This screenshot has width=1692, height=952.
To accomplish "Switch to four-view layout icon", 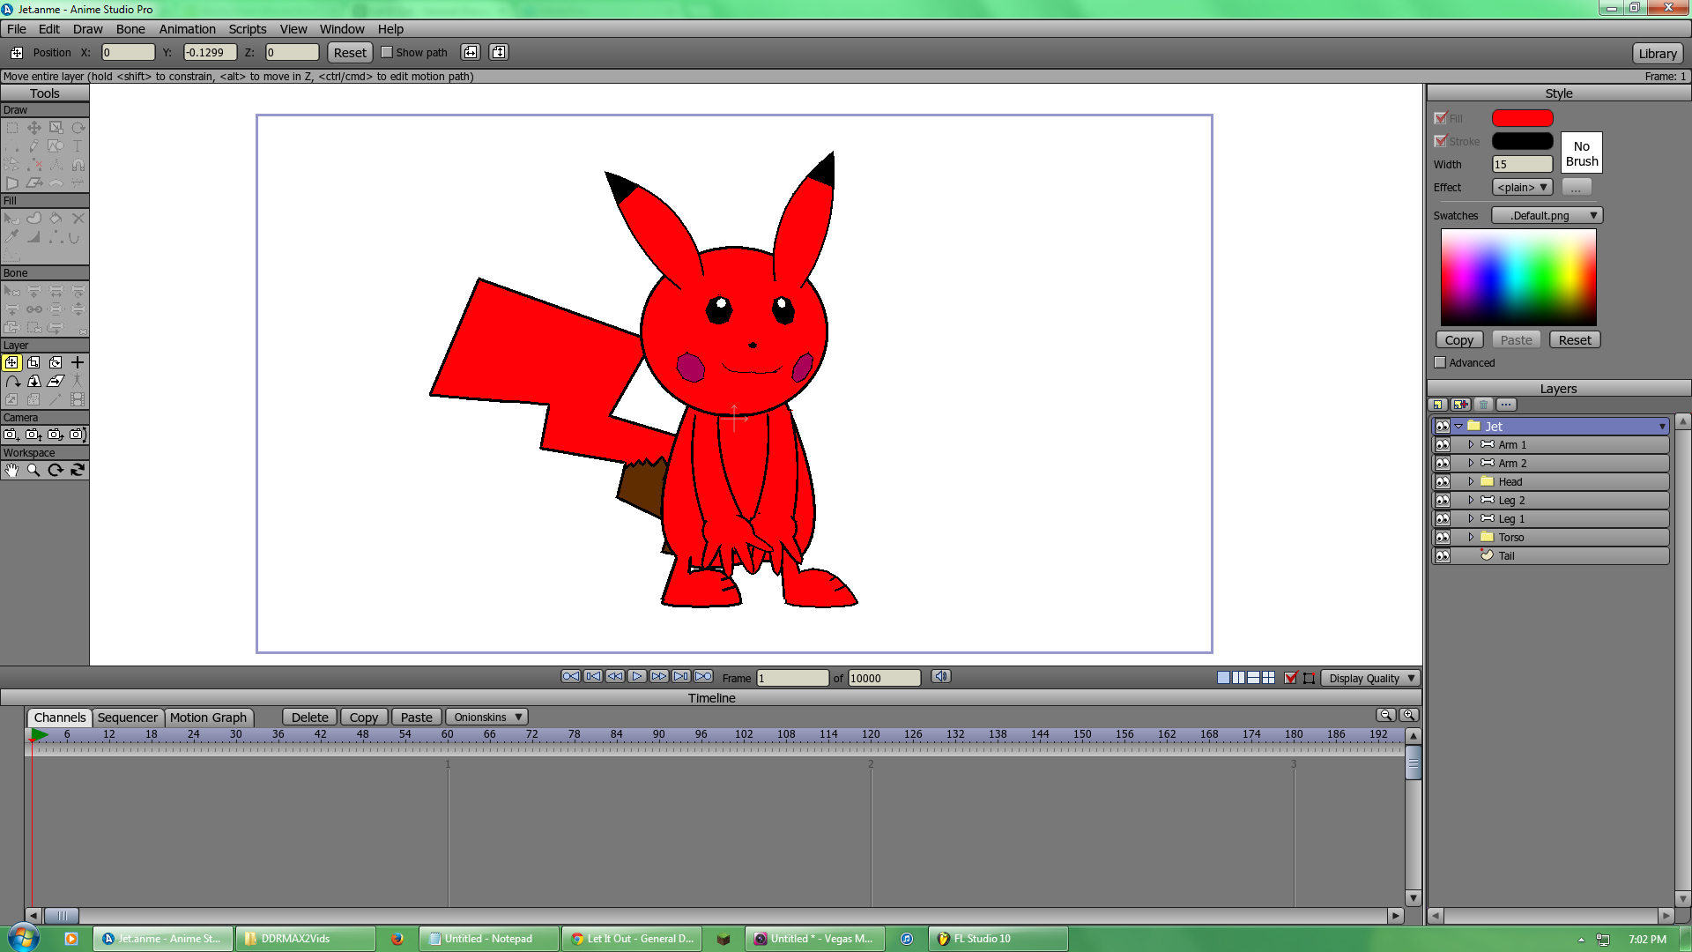I will pyautogui.click(x=1268, y=678).
